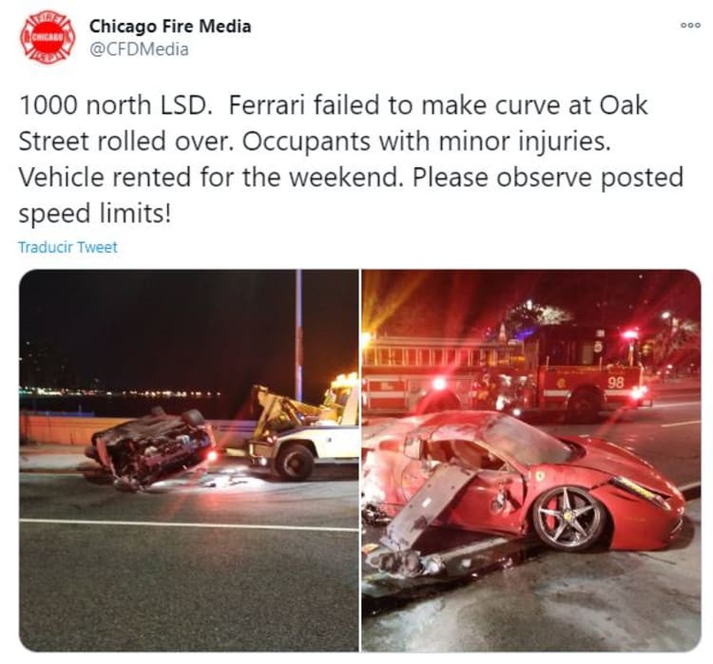
Task: Open right photo of wrecked red Ferrari
Action: click(x=531, y=461)
